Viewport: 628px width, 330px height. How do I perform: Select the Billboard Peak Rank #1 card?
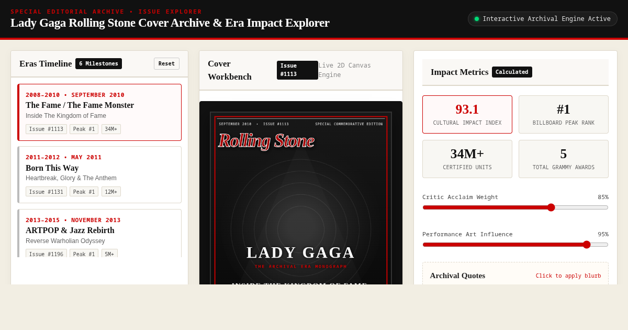pos(564,114)
